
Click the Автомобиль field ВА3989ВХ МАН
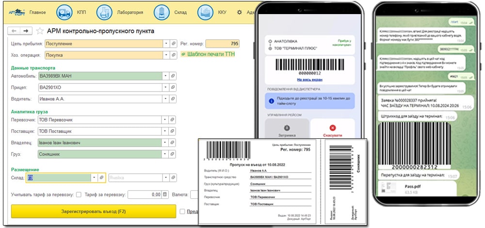pos(100,76)
